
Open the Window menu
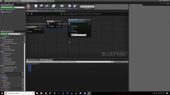point(23,3)
